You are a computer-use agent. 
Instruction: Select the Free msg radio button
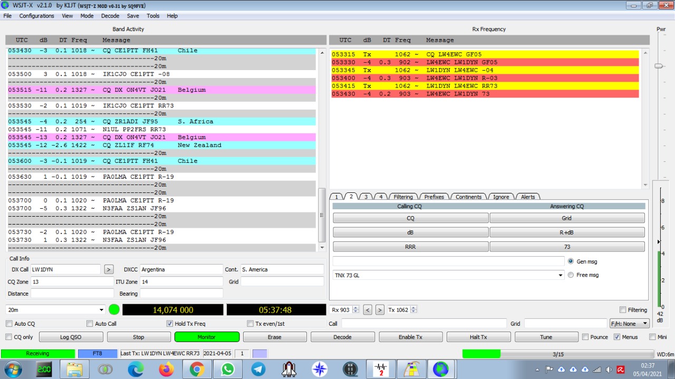pyautogui.click(x=571, y=275)
